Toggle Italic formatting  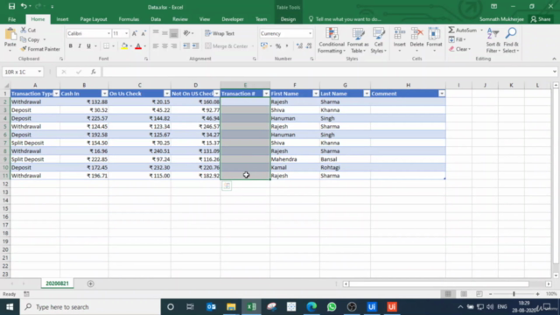pos(80,46)
